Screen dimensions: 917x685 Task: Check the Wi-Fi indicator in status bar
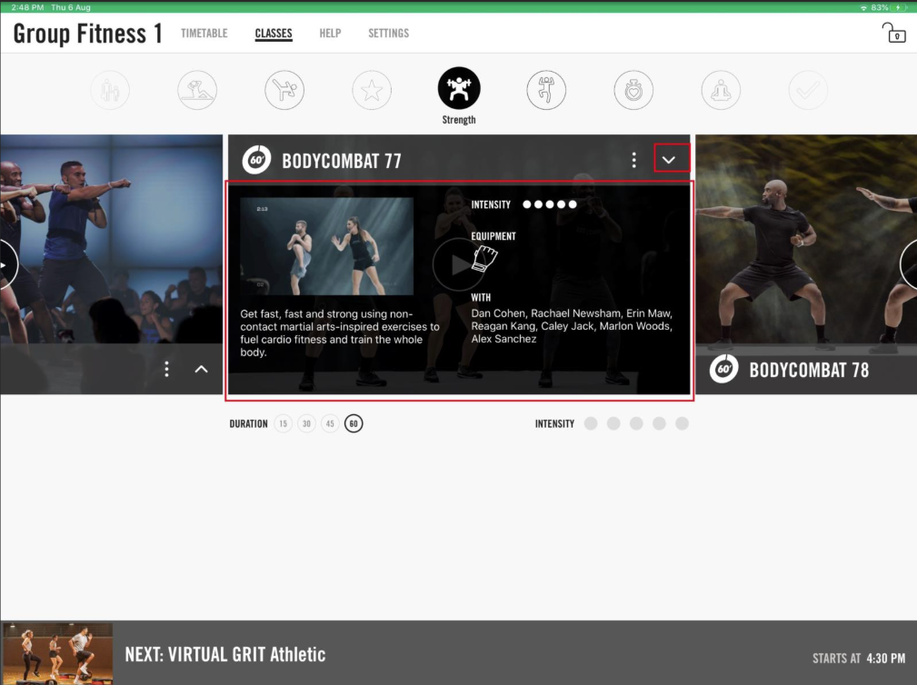(x=863, y=7)
